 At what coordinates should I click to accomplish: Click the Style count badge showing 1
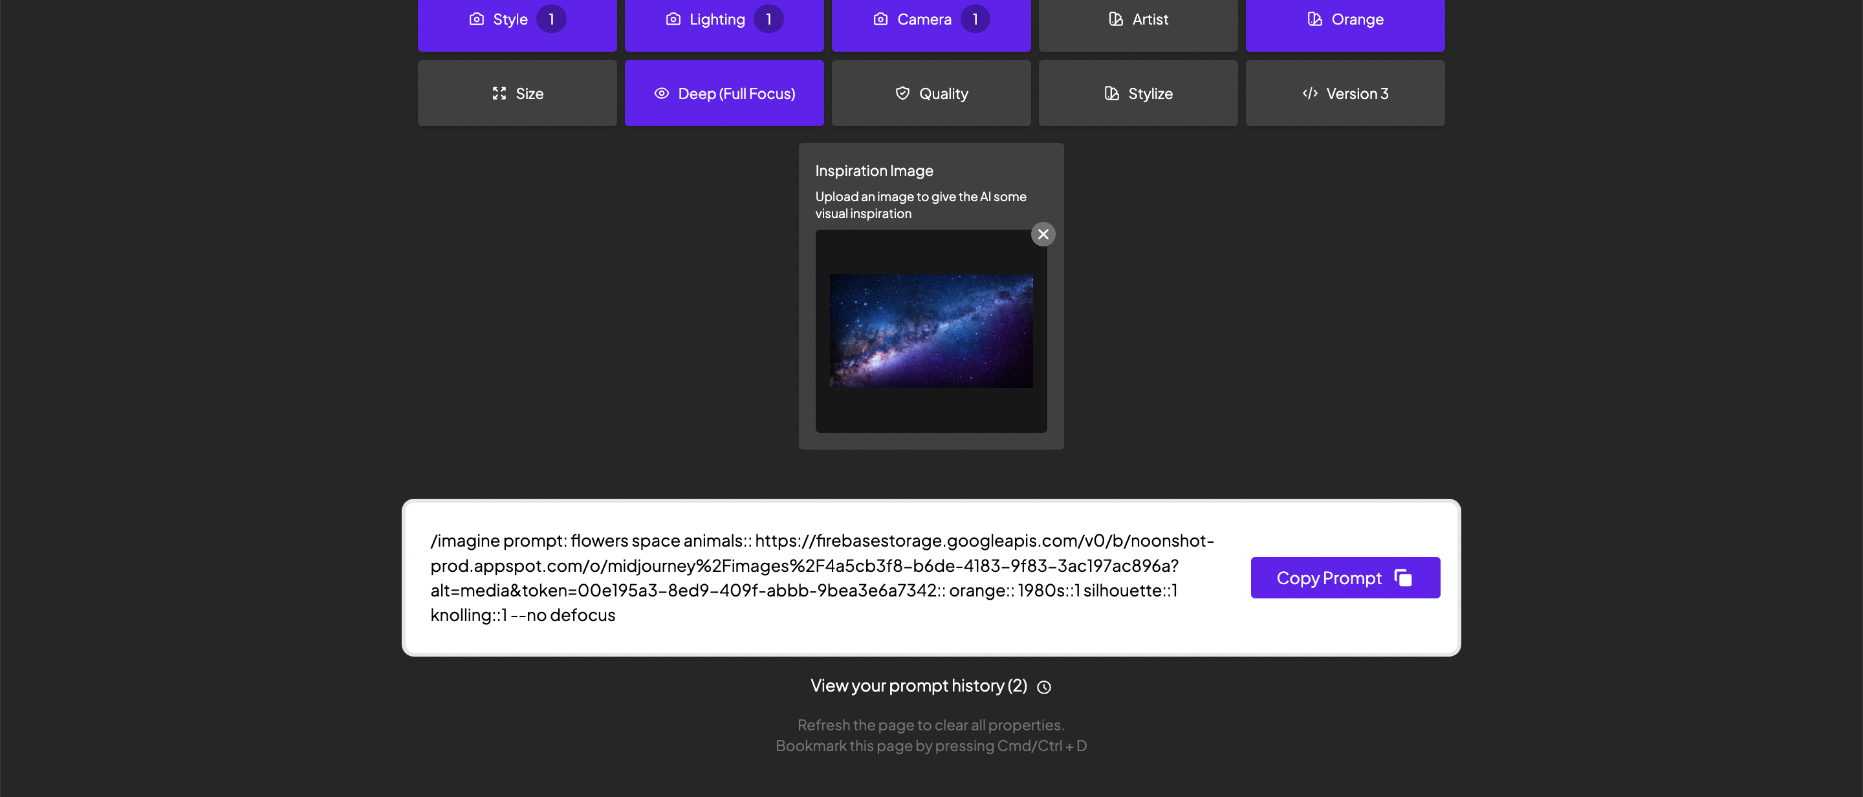[x=551, y=19]
